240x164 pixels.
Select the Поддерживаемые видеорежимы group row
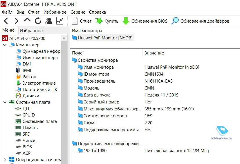pyautogui.click(x=107, y=144)
